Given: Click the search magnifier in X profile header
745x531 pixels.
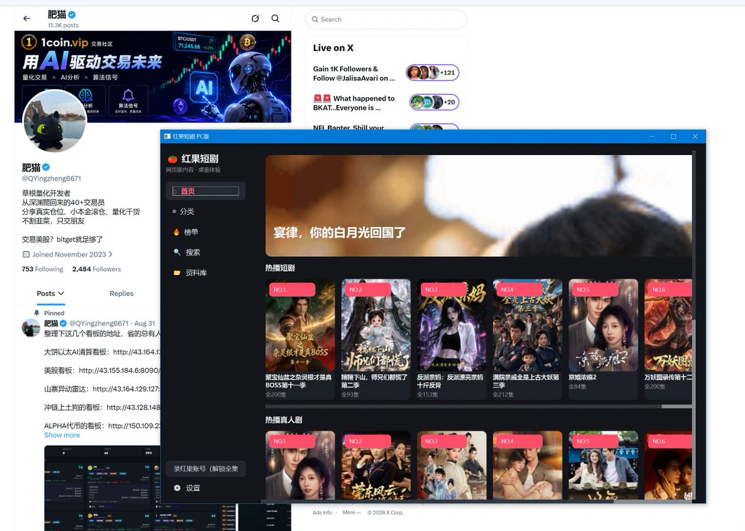Looking at the screenshot, I should pyautogui.click(x=276, y=19).
